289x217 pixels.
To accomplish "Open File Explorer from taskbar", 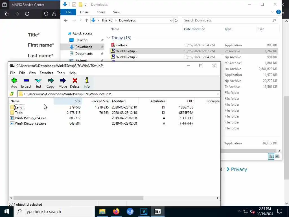I will (x=102, y=211).
